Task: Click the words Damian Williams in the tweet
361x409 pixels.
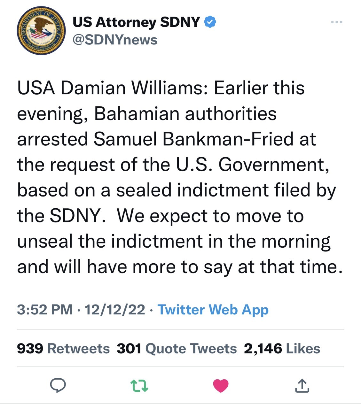Action: (131, 88)
